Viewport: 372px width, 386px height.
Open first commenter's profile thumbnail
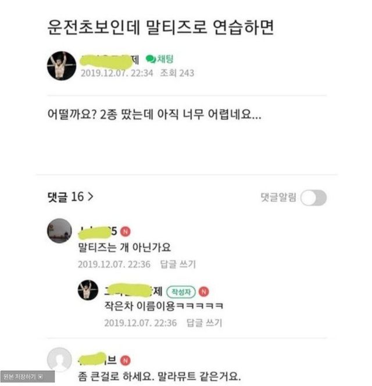click(x=59, y=231)
